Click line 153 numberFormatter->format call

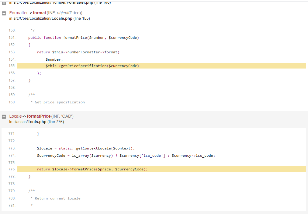pyautogui.click(x=78, y=52)
